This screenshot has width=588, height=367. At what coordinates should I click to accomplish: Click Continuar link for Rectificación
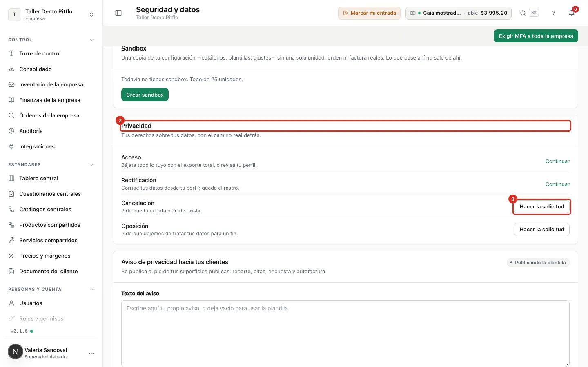[x=557, y=184]
